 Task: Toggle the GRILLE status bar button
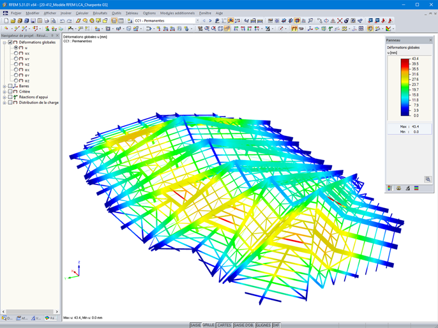[x=208, y=325]
